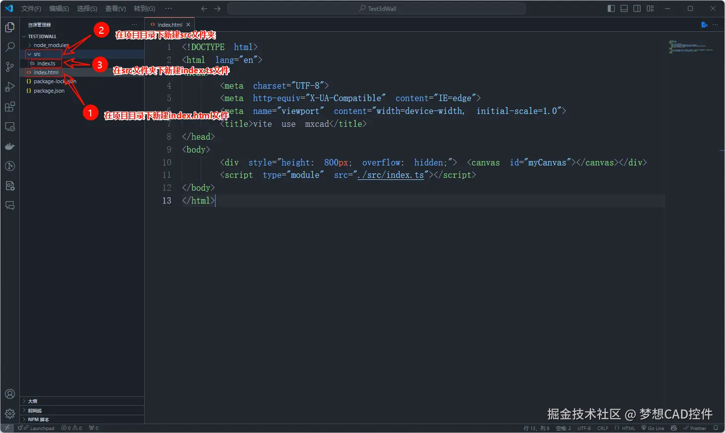Open the Remote Explorer icon
Viewport: 725px width, 433px height.
click(x=10, y=126)
